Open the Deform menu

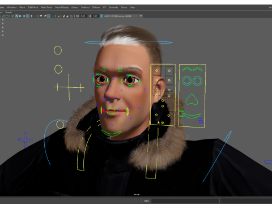[x=96, y=7]
